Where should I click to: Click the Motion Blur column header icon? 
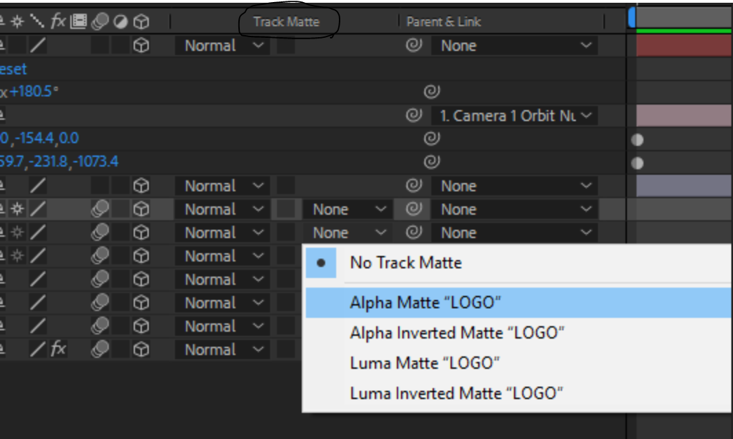[100, 22]
